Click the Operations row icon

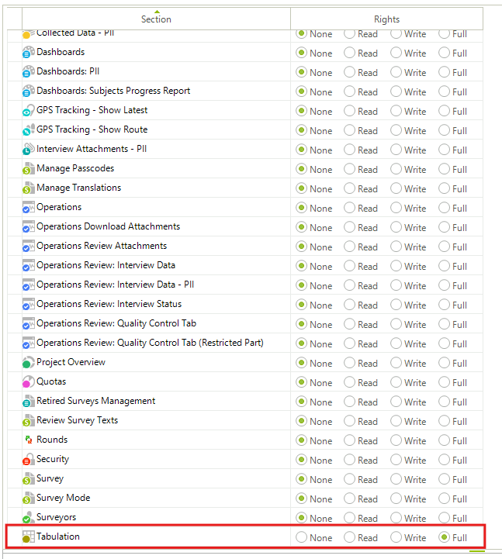tap(28, 207)
